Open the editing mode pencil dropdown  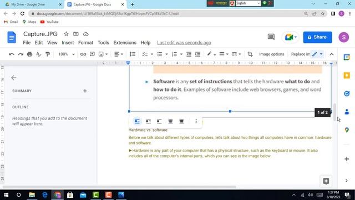(x=318, y=54)
